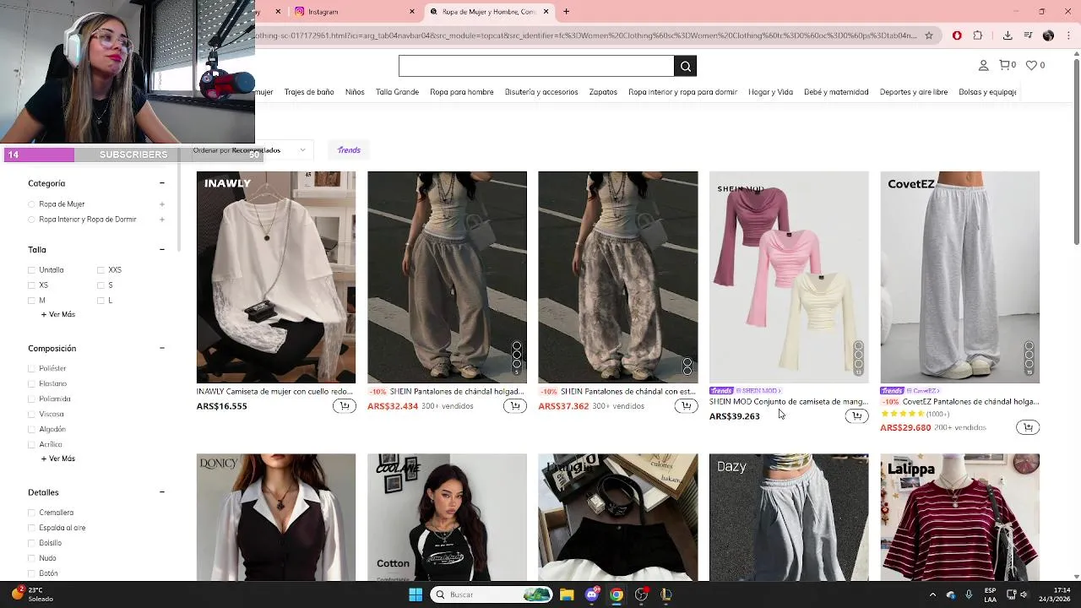This screenshot has height=608, width=1081.
Task: Open Chrome from taskbar
Action: 617,594
